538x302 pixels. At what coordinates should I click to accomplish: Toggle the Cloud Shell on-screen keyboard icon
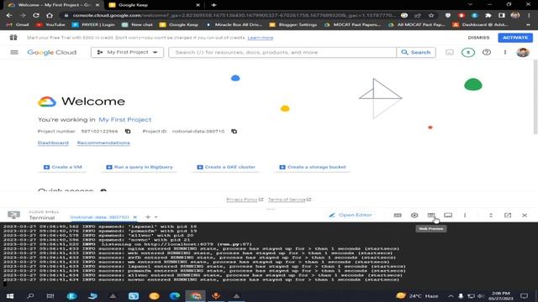(x=398, y=215)
